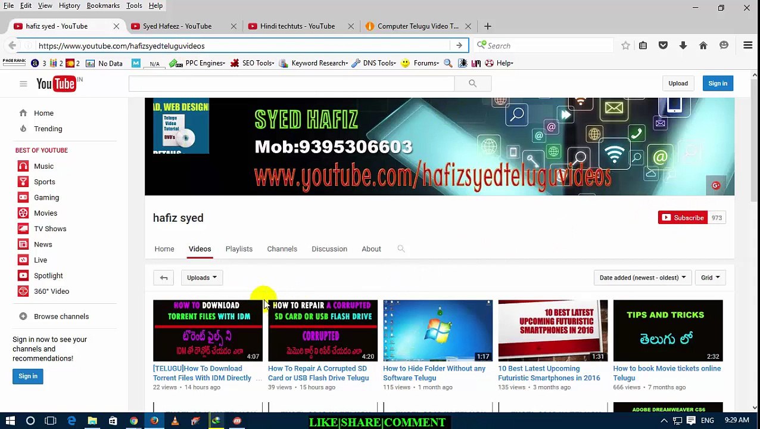The image size is (760, 429).
Task: Click the Music sidebar icon
Action: click(x=23, y=166)
